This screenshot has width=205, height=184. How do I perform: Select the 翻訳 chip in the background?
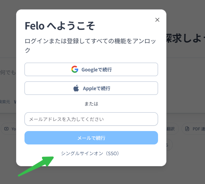pos(171,129)
